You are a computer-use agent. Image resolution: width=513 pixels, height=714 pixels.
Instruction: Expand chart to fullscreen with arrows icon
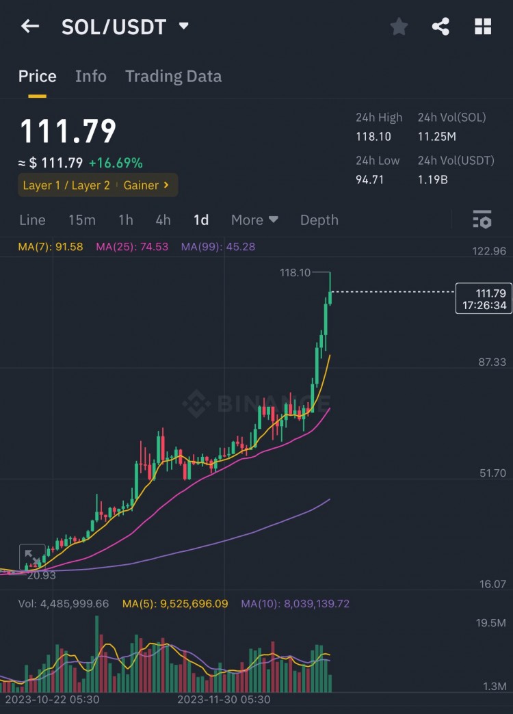[x=32, y=557]
